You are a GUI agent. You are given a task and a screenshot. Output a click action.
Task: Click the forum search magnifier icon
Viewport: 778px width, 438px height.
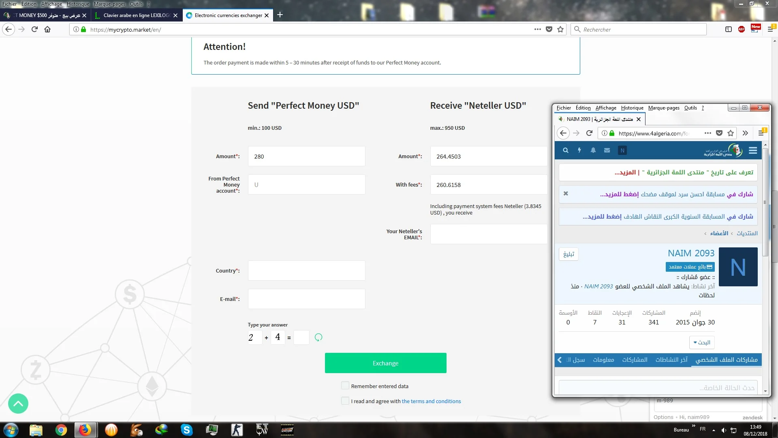(566, 150)
